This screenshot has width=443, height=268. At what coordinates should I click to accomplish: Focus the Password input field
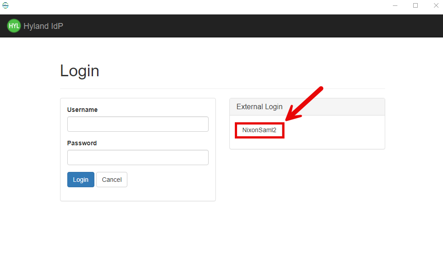(138, 157)
